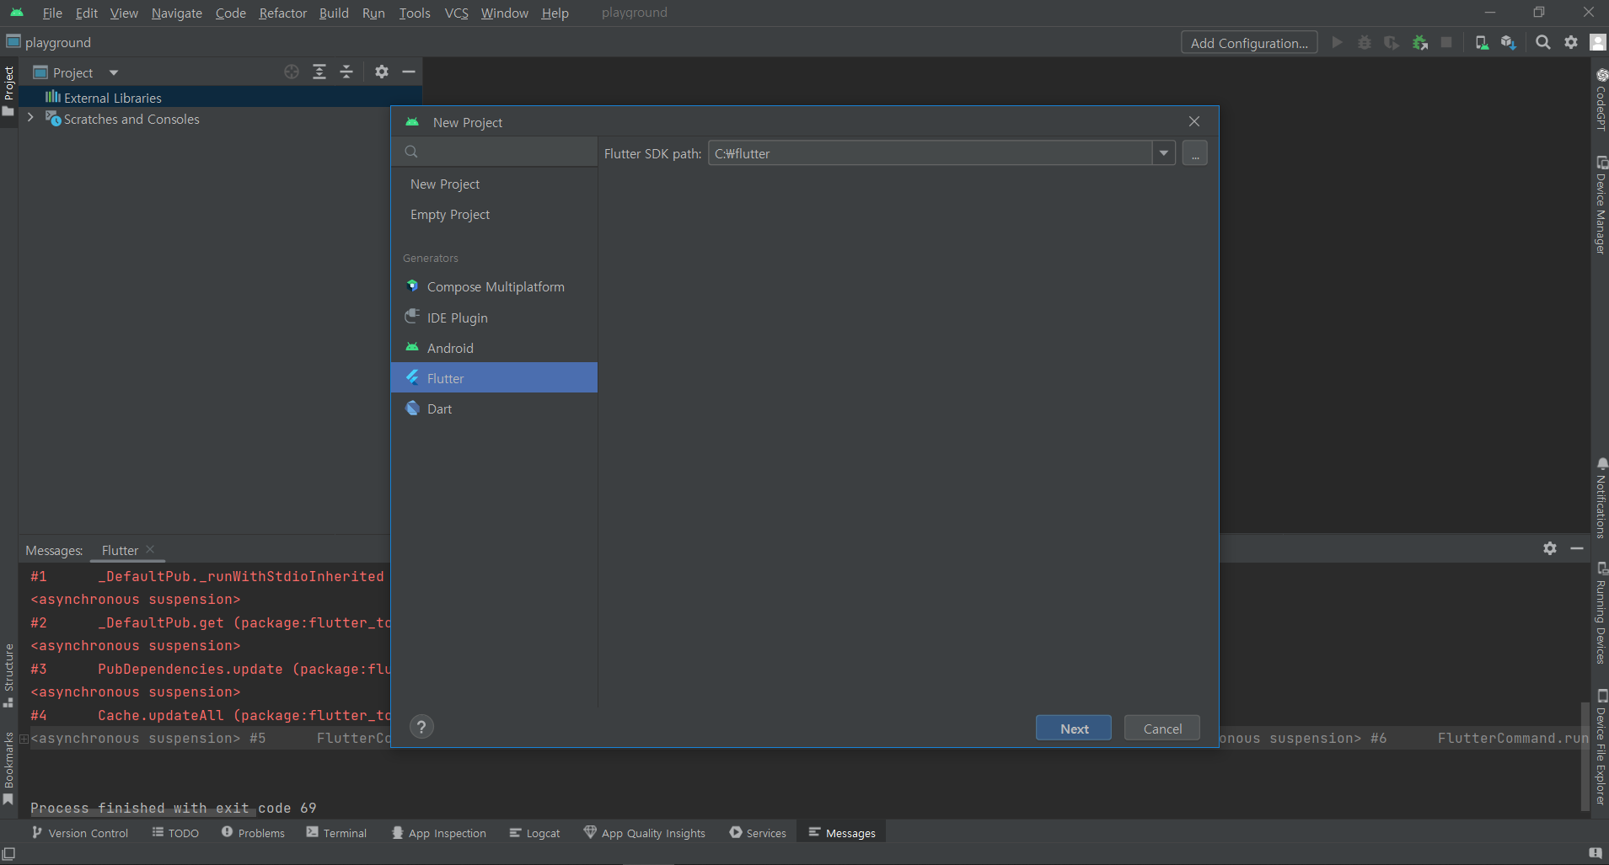This screenshot has height=865, width=1609.
Task: Click the account avatar icon
Action: [x=1597, y=42]
